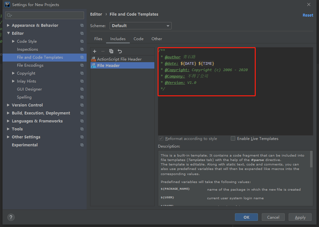
Task: Click the copy template icon
Action: (111, 51)
